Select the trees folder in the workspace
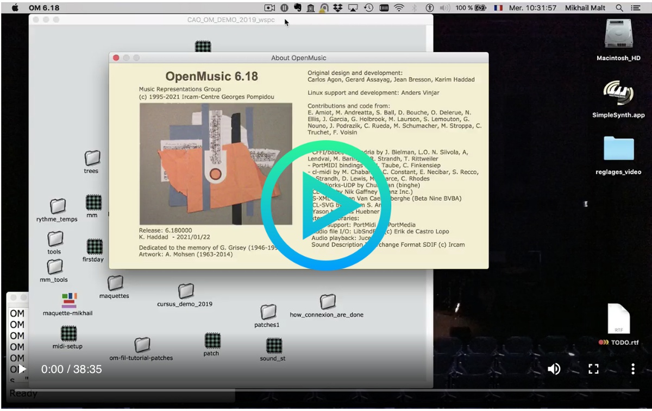 click(91, 162)
